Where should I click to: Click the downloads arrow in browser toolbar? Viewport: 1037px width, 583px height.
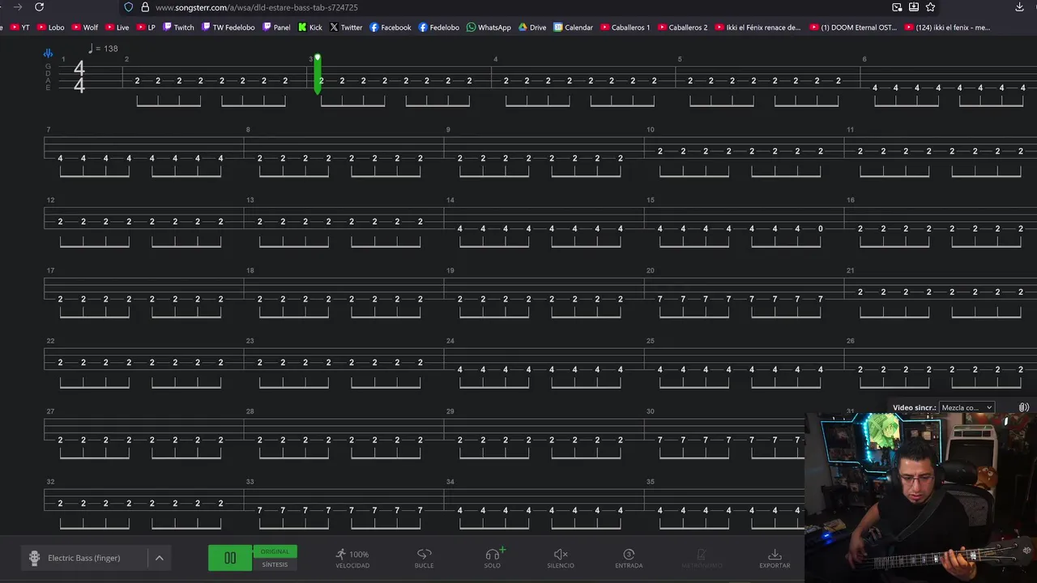coord(1019,7)
